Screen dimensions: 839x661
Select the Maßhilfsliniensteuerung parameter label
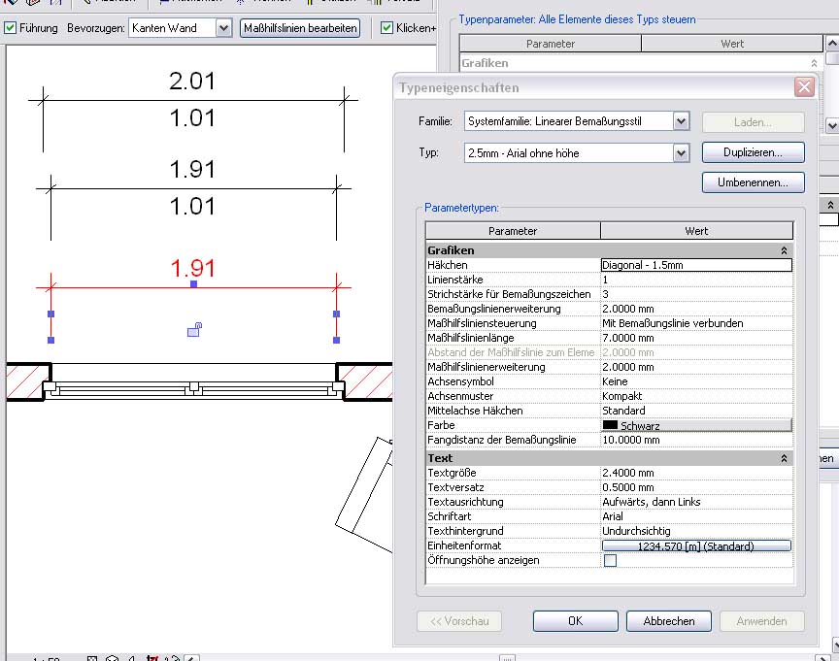click(482, 323)
